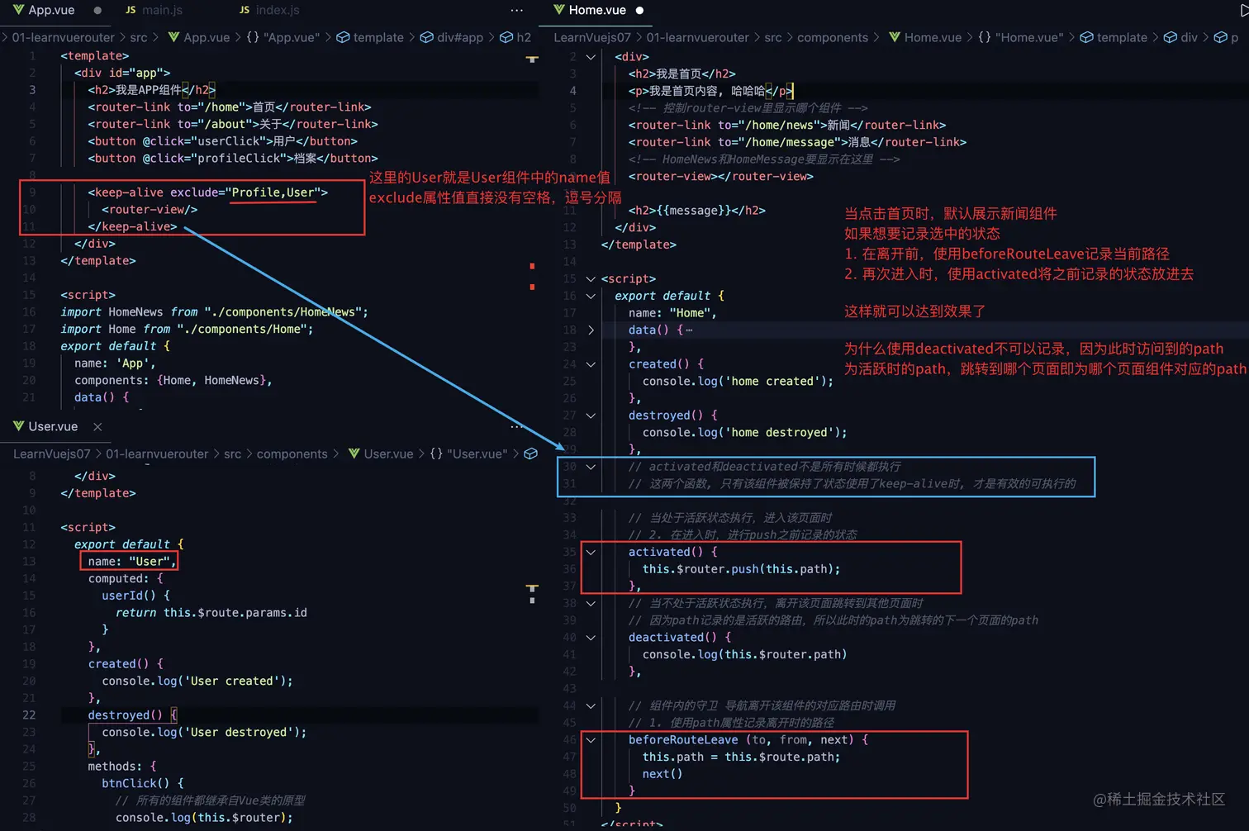1249x831 pixels.
Task: Open the template breadcrumb in Home.vue editor
Action: (x=1114, y=37)
